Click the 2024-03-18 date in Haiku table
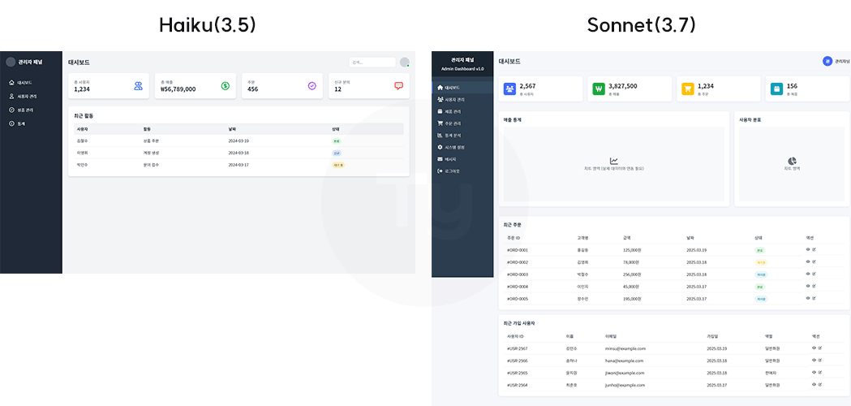 point(239,153)
